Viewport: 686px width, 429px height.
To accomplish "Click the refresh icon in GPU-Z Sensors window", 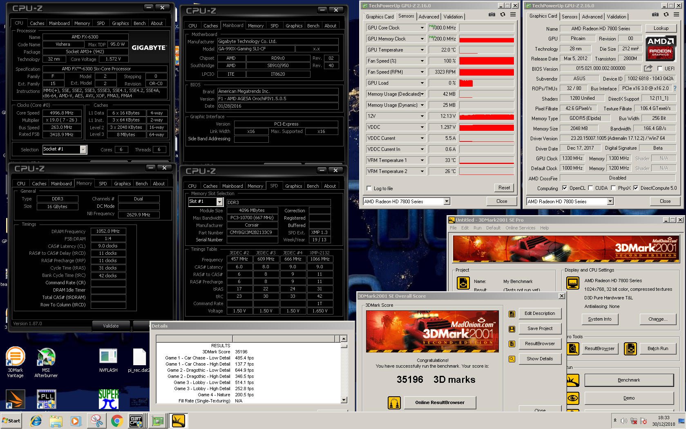I will point(503,15).
